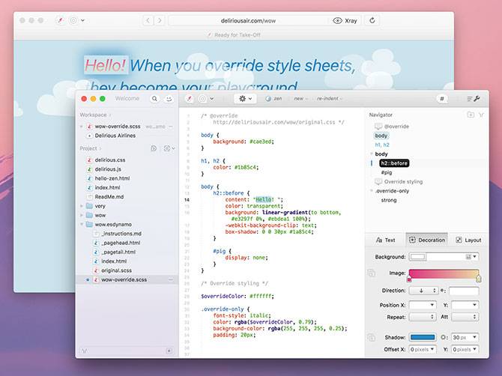
Task: Click the add button at sidebar bottom right
Action: (169, 351)
